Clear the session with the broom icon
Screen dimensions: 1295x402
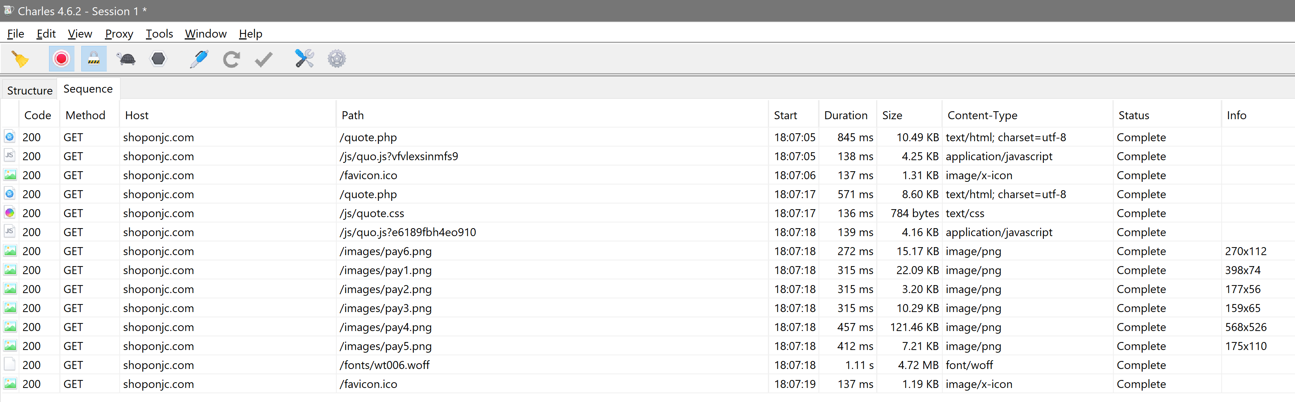[x=20, y=59]
